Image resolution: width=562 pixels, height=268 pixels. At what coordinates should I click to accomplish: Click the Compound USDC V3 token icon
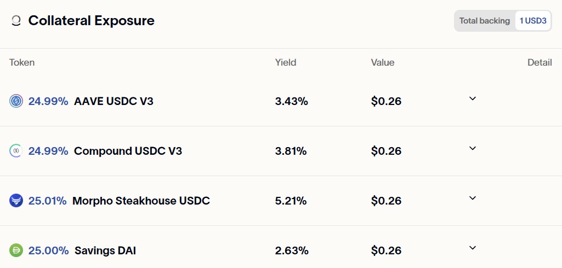pos(16,151)
